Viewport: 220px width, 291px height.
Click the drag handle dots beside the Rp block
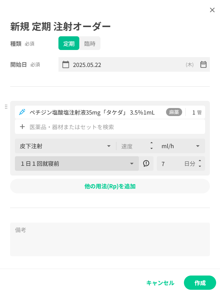[x=6, y=107]
